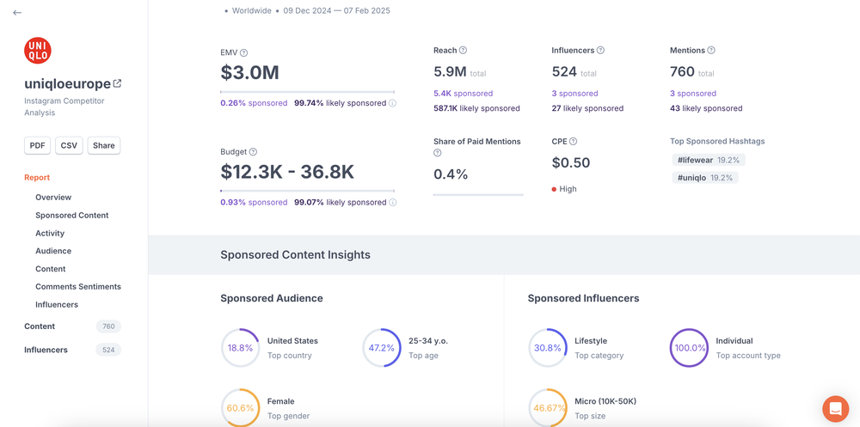Click Budget likely sponsored info icon

tap(393, 202)
